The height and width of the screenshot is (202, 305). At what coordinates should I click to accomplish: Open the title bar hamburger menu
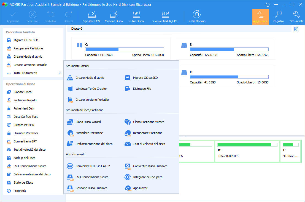(276, 4)
